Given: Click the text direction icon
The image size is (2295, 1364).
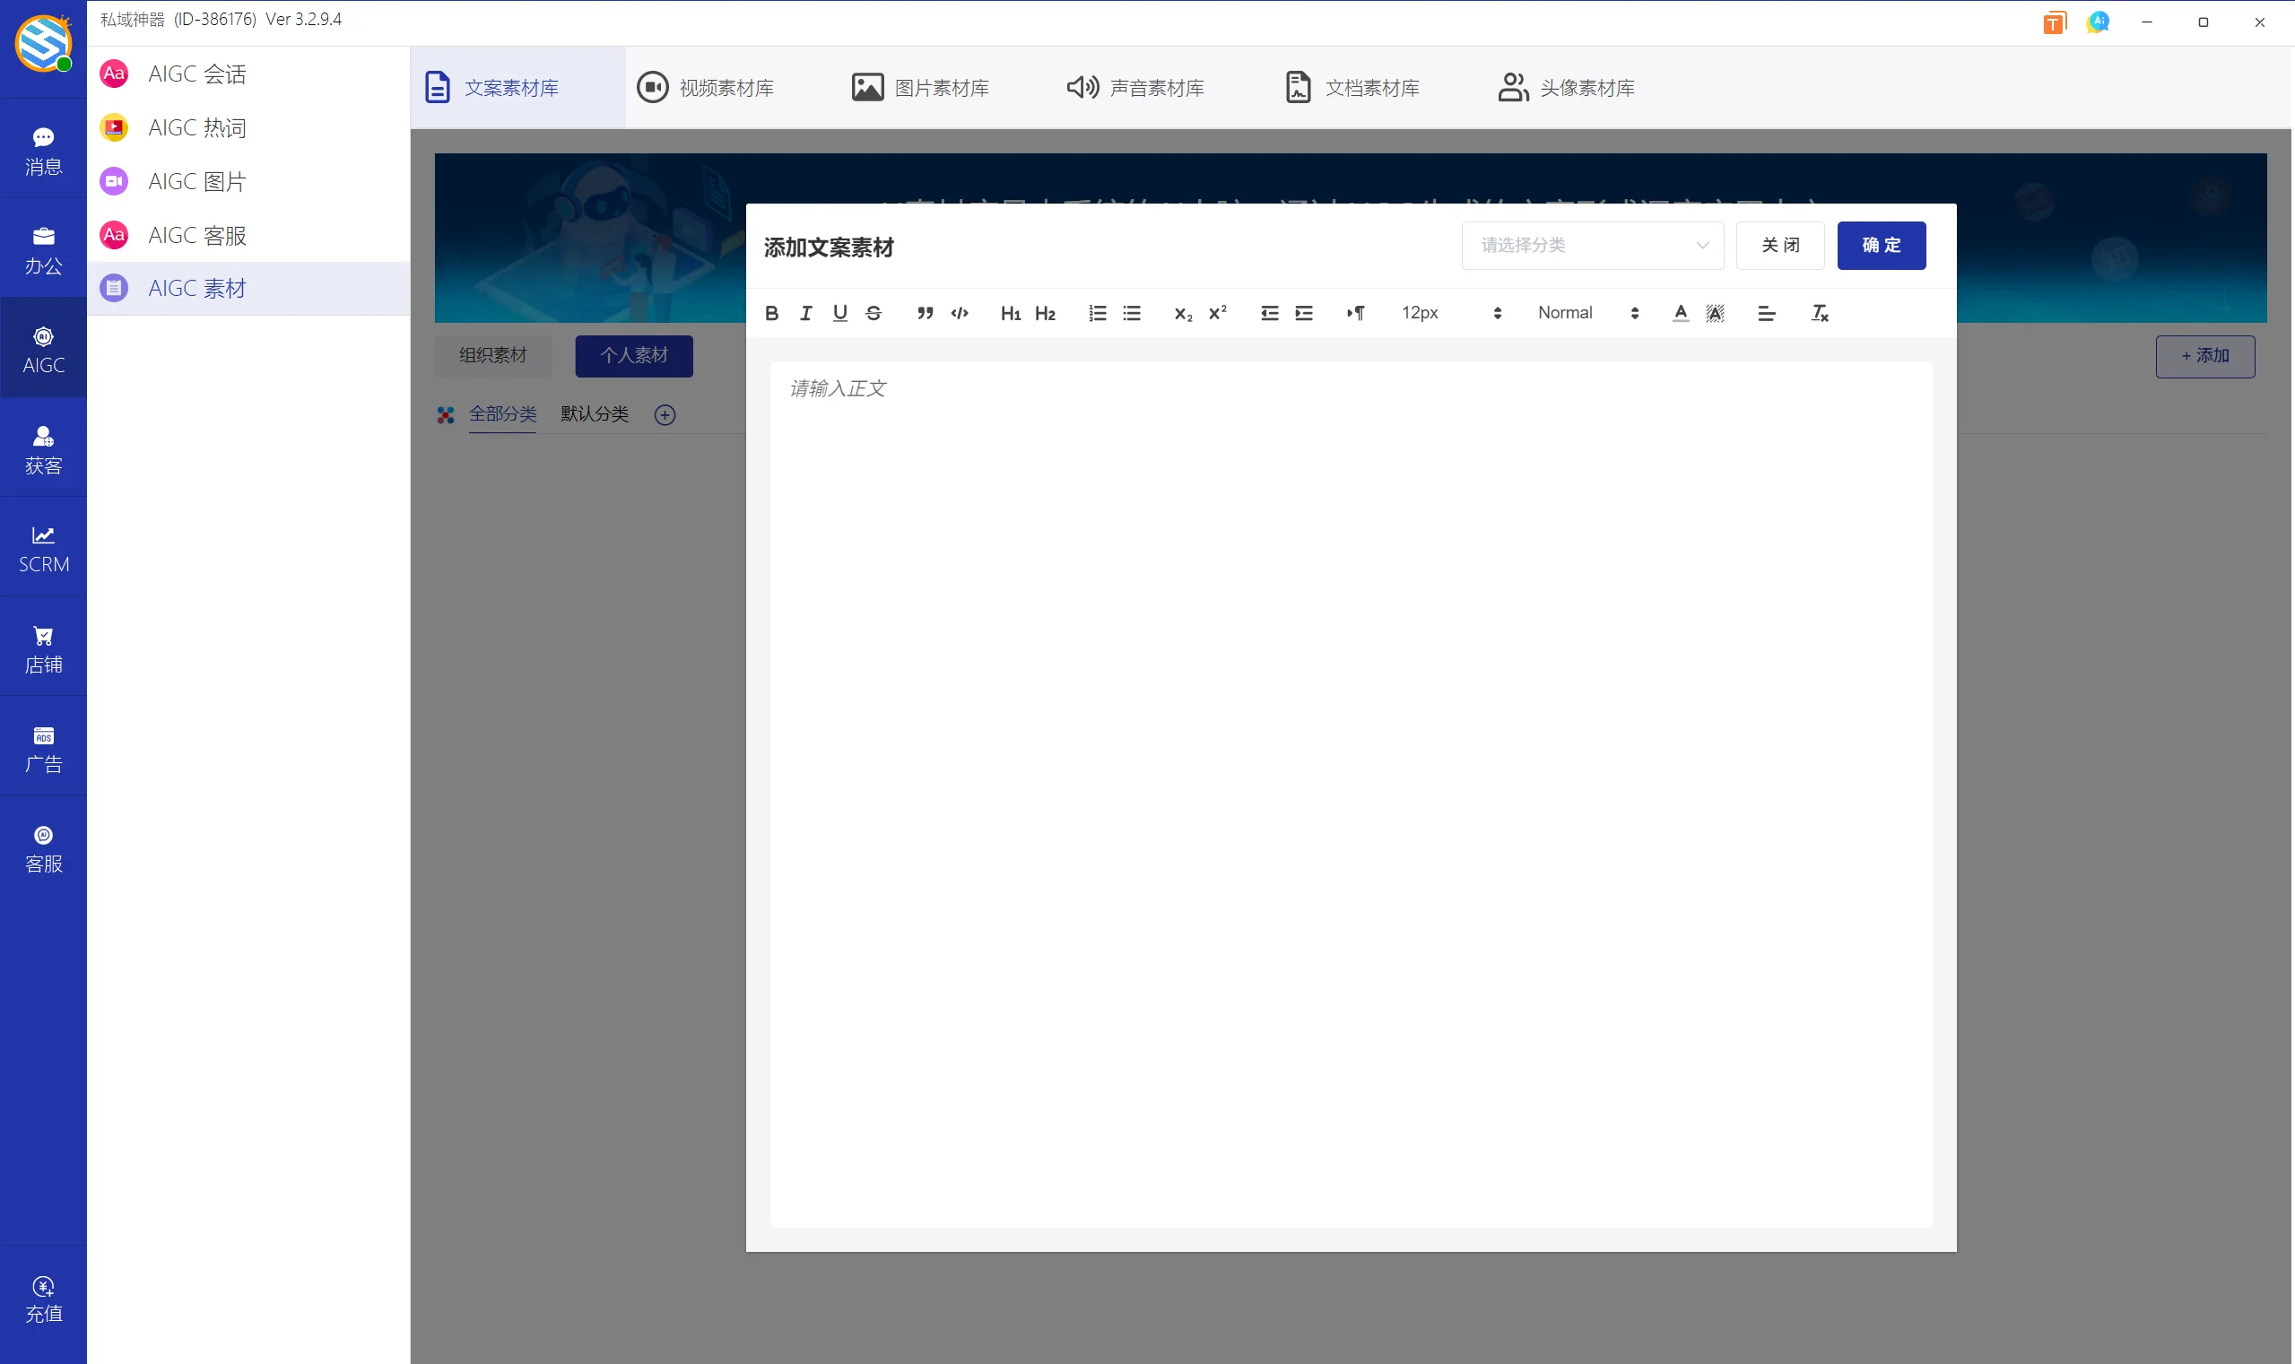Looking at the screenshot, I should pyautogui.click(x=1356, y=314).
